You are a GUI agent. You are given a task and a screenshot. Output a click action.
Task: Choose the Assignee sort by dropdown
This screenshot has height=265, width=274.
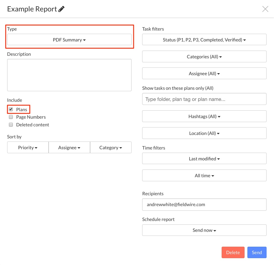[x=69, y=148]
